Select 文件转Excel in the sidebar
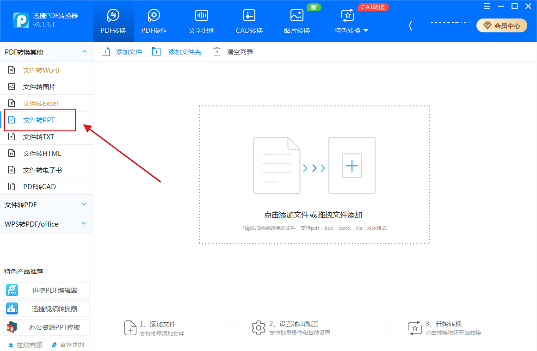The height and width of the screenshot is (351, 537). tap(47, 104)
